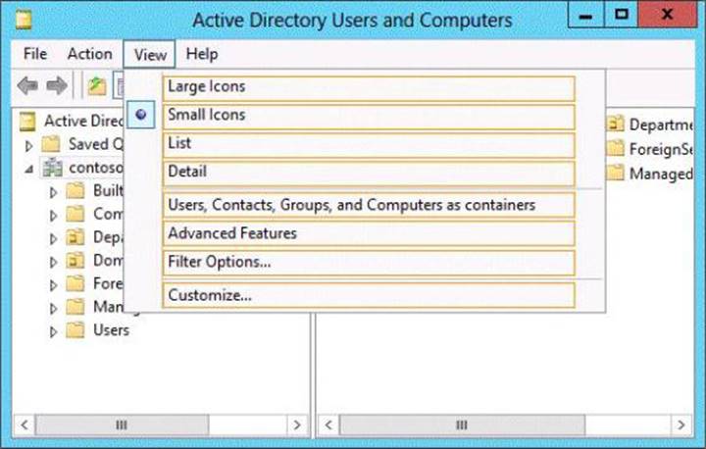Viewport: 706px width, 449px height.
Task: Select the Users folder icon in tree
Action: 76,330
